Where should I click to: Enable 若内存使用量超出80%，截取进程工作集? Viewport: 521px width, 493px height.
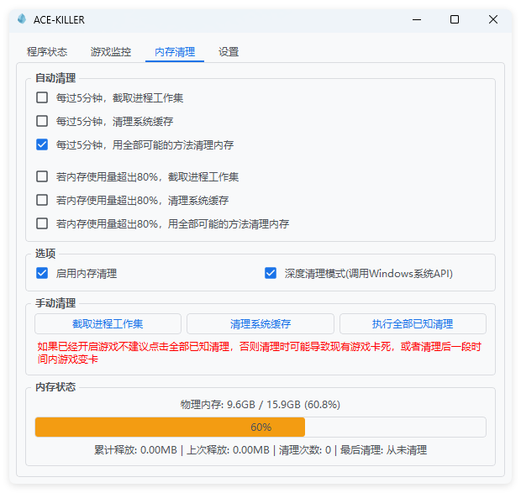click(x=42, y=177)
